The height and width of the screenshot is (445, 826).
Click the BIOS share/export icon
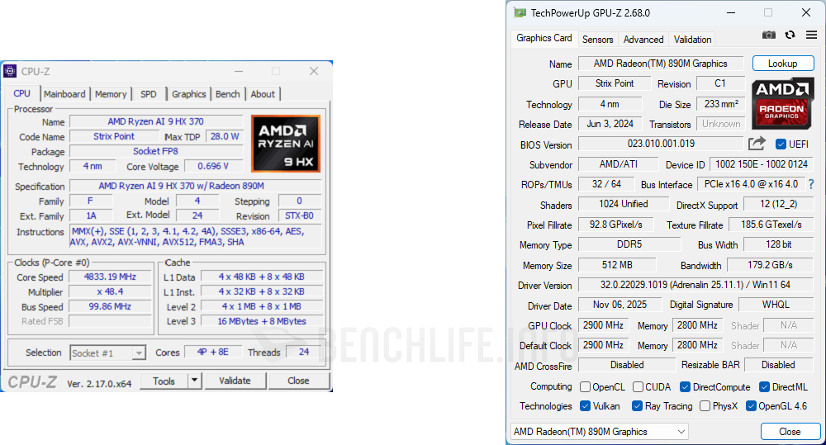757,144
